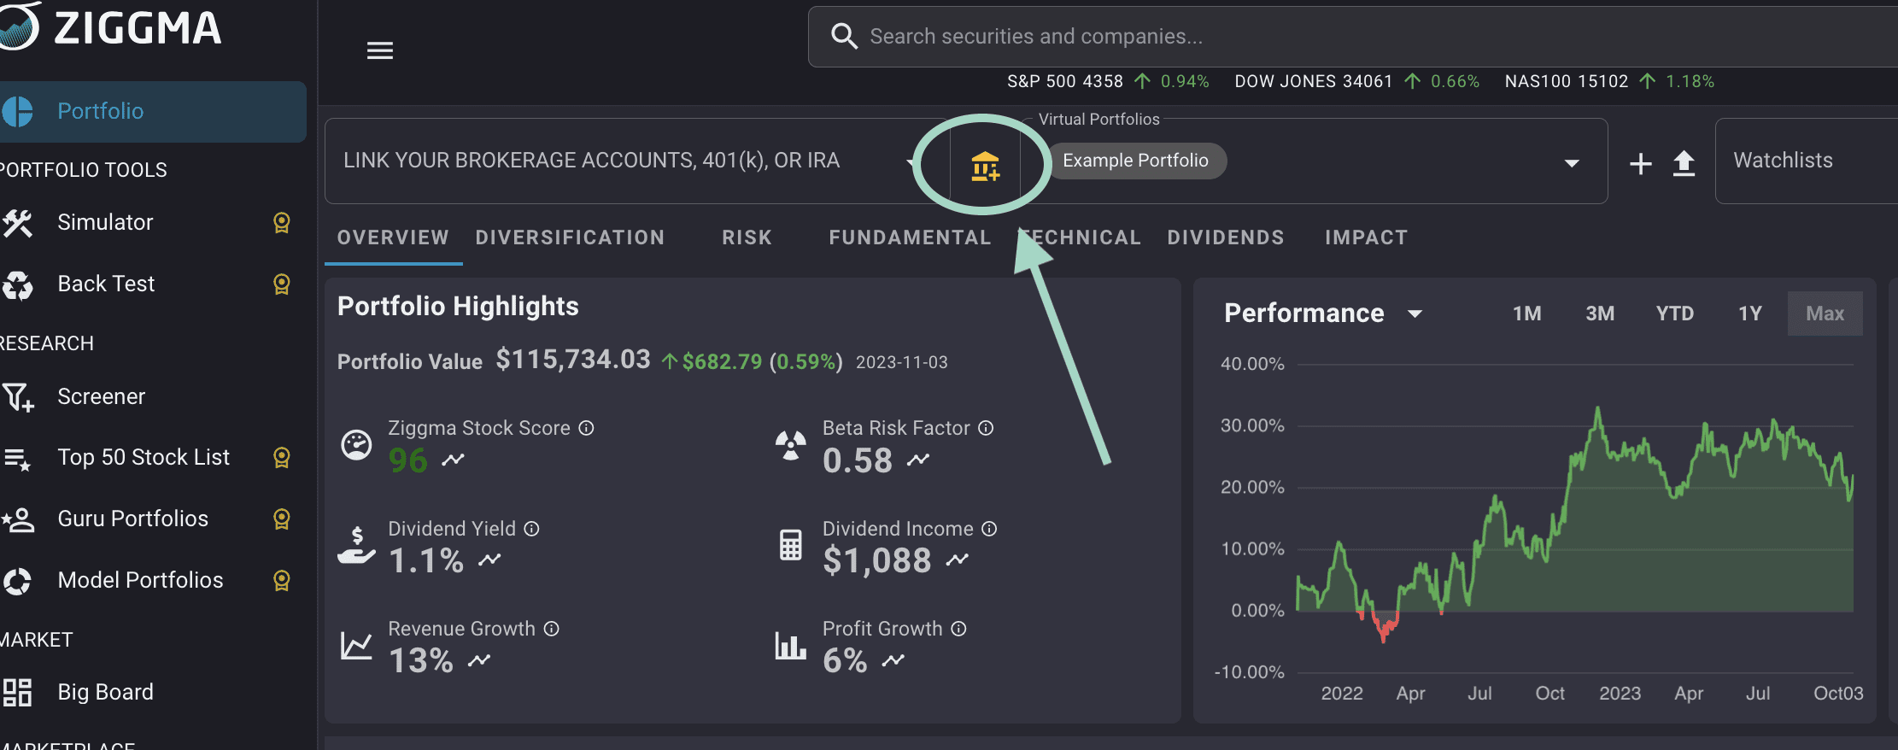Click the upload portfolio icon
Image resolution: width=1898 pixels, height=750 pixels.
[x=1684, y=163]
